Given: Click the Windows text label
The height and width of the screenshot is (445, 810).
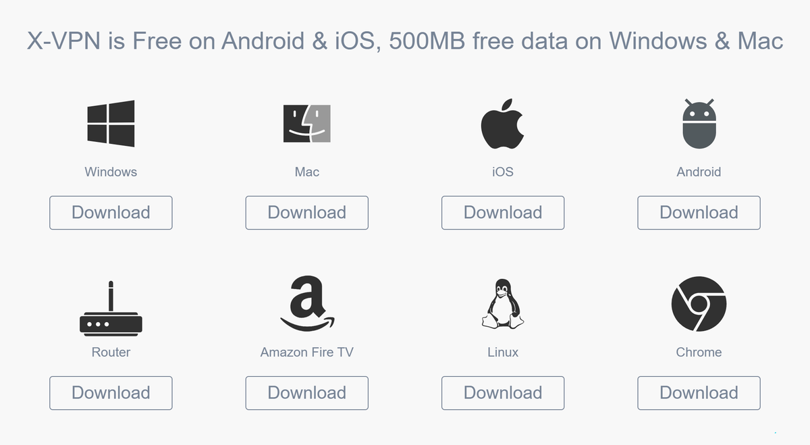Looking at the screenshot, I should pos(111,172).
